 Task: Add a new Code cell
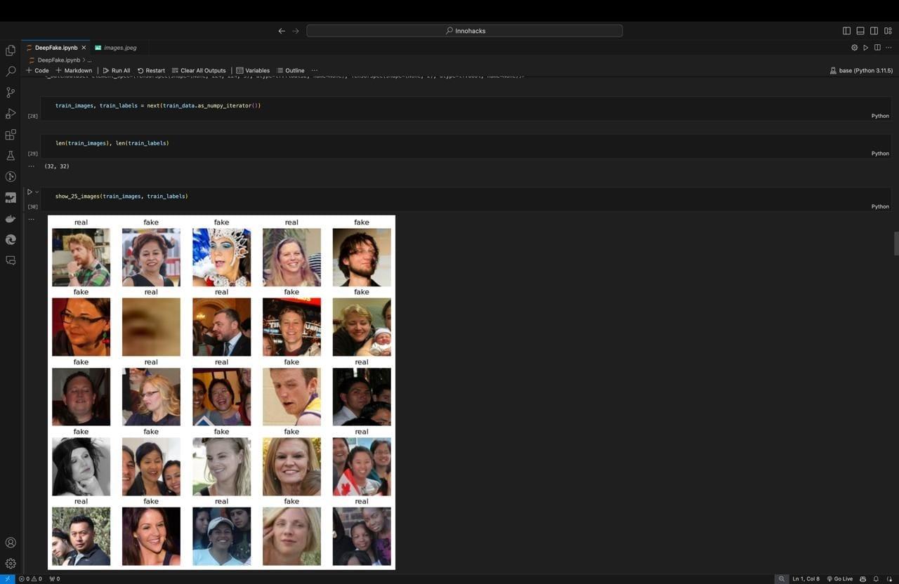[37, 70]
